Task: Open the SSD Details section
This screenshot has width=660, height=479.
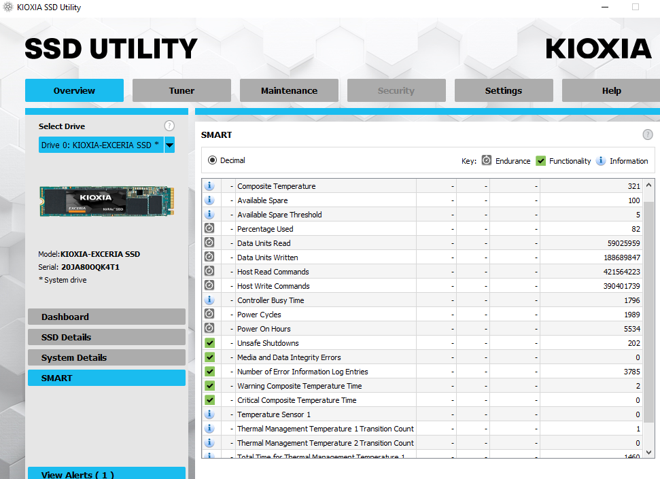Action: (107, 337)
